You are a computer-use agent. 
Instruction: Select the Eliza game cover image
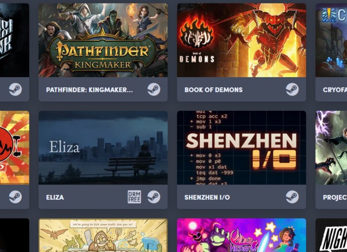pos(103,148)
